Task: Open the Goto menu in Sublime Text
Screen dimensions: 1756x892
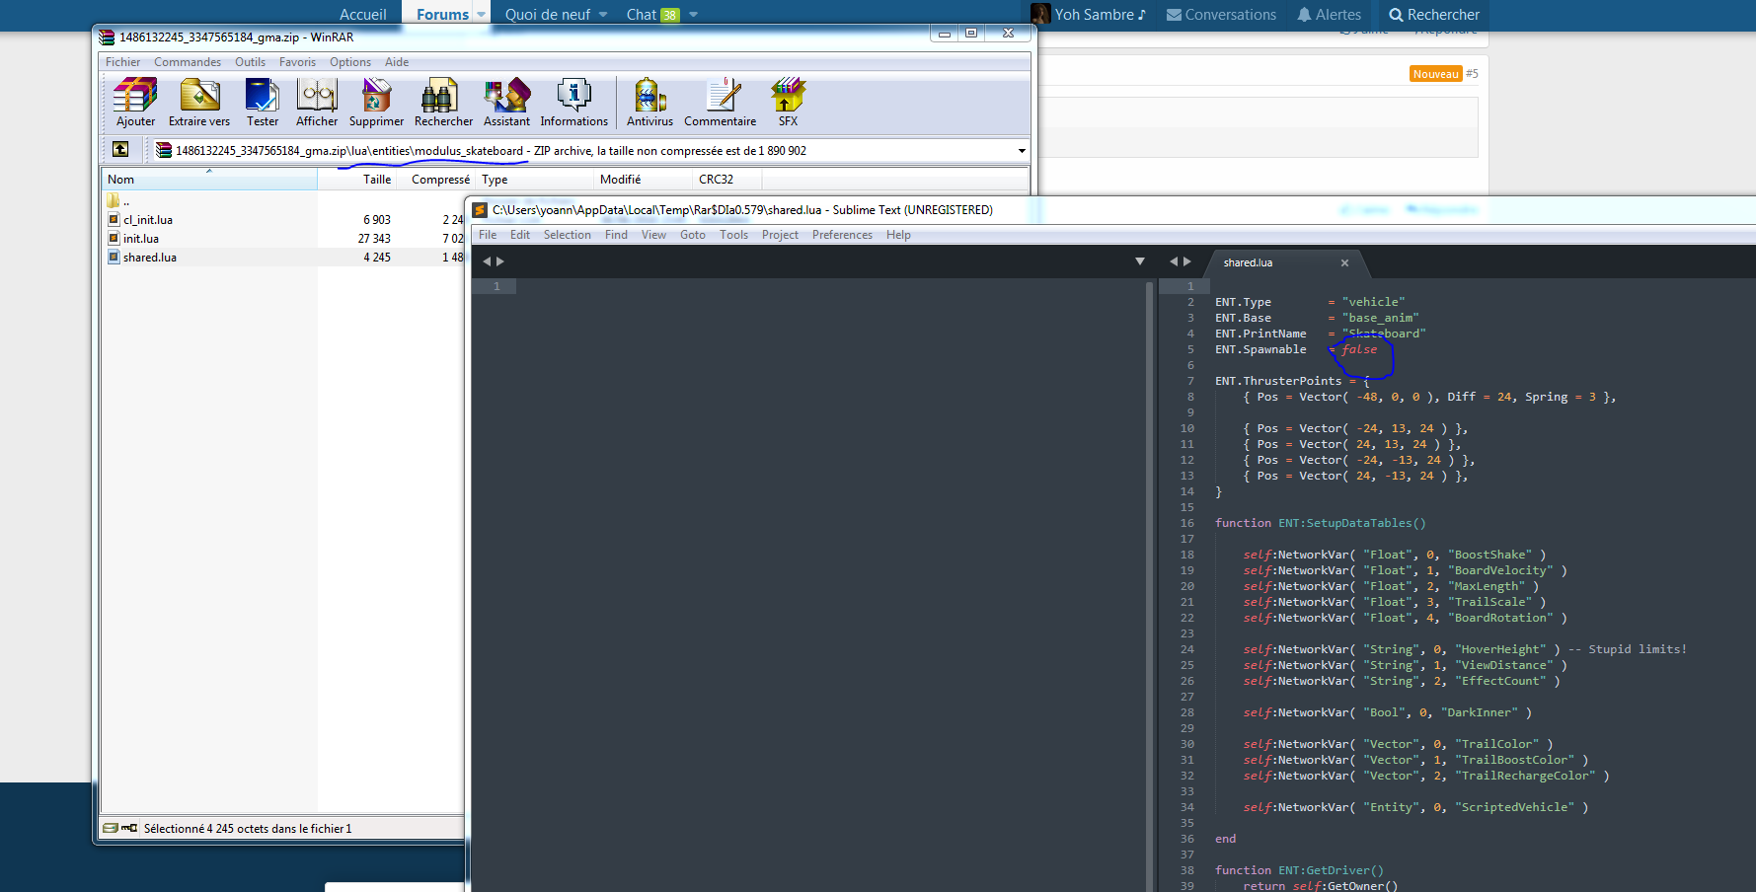Action: (693, 235)
